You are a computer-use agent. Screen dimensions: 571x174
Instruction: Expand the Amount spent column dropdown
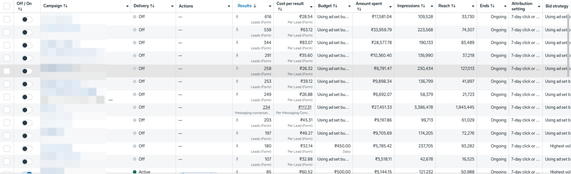coord(390,6)
